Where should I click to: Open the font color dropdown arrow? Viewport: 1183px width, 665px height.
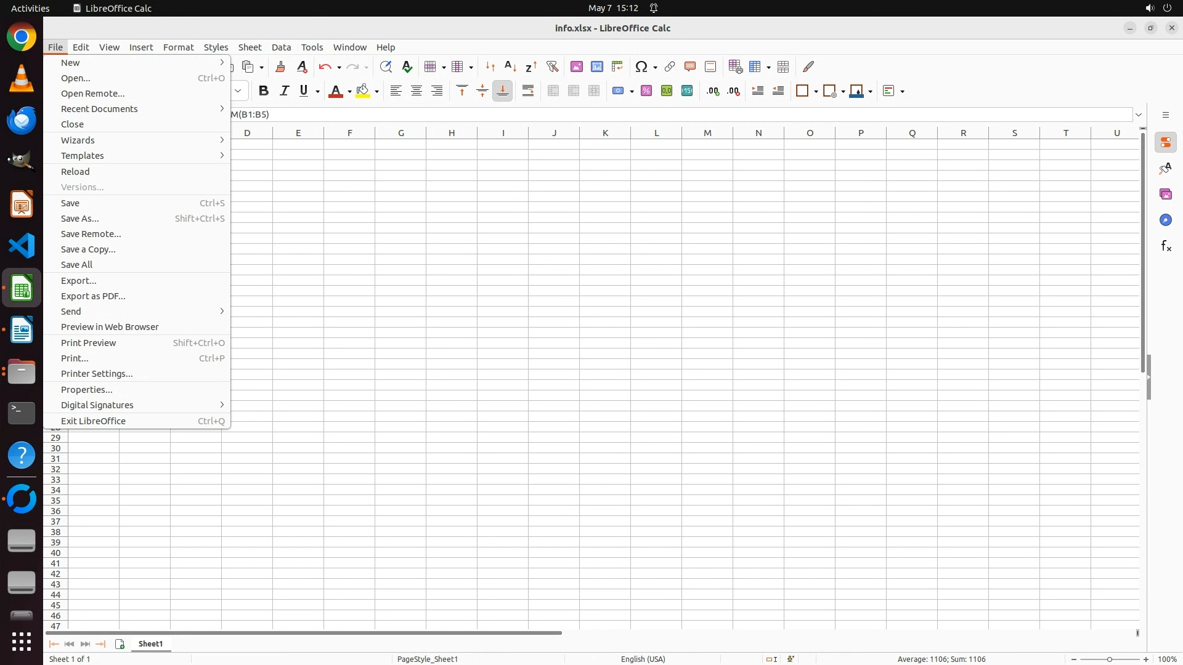349,92
